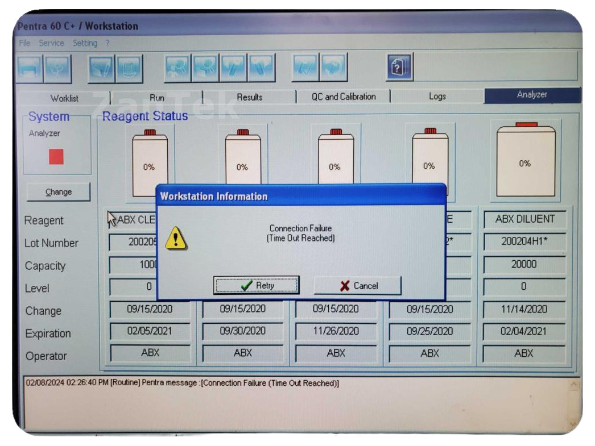The width and height of the screenshot is (595, 446).
Task: Click the second magnifier-and-person toolbar icon
Action: (205, 68)
